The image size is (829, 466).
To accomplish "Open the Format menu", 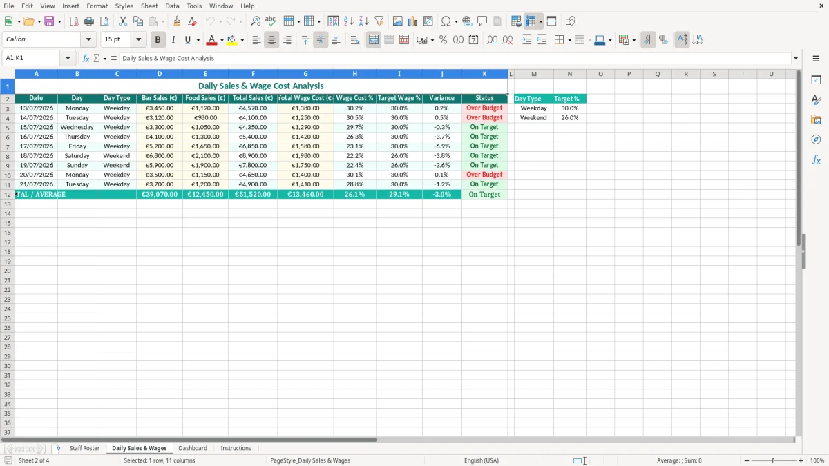I will [97, 6].
